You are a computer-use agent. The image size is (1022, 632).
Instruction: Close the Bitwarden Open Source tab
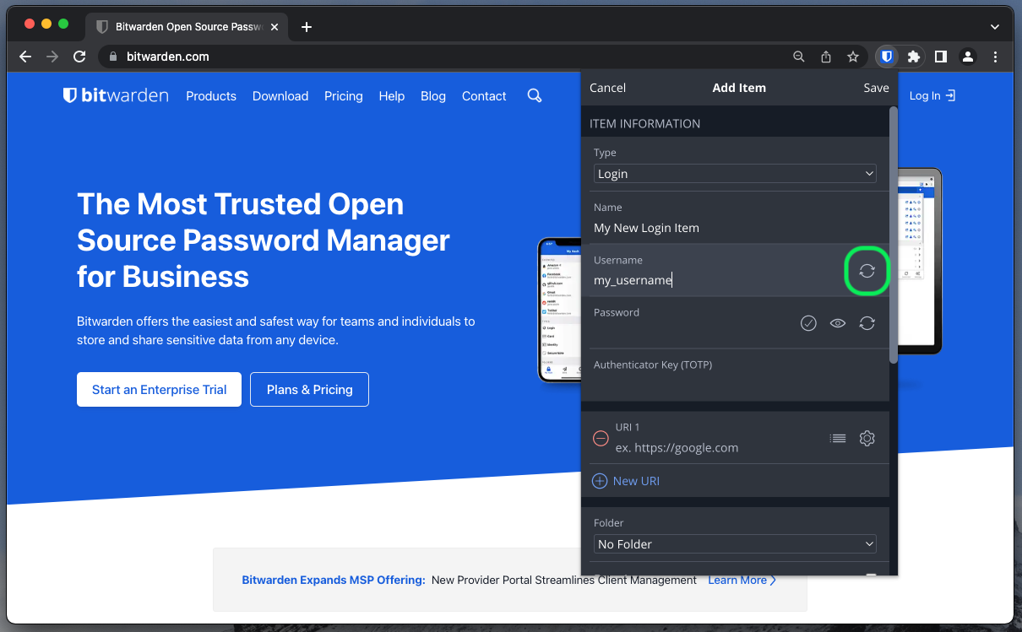coord(275,27)
